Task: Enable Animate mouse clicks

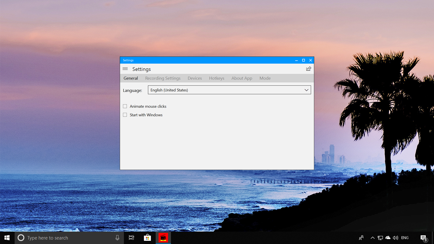Action: click(x=125, y=106)
